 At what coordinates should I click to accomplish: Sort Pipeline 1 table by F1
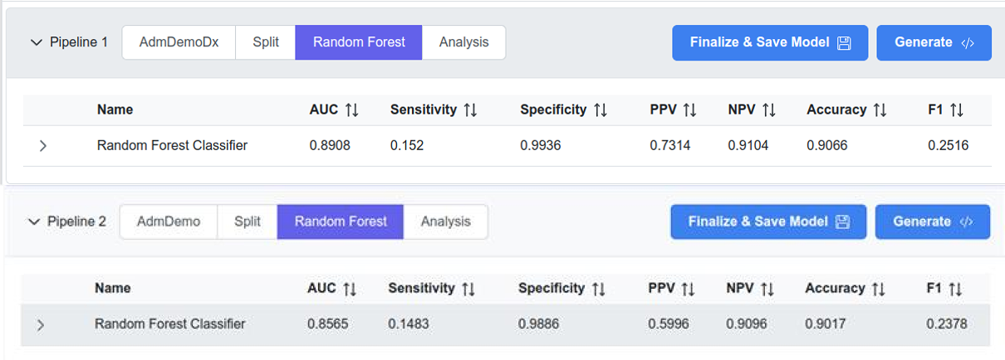click(956, 109)
